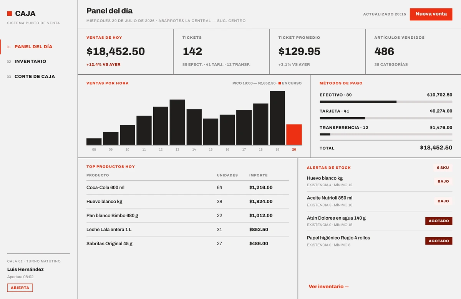Screen dimensions: 461x299
Task: Click the $1,824.00 amount in top products
Action: click(261, 202)
